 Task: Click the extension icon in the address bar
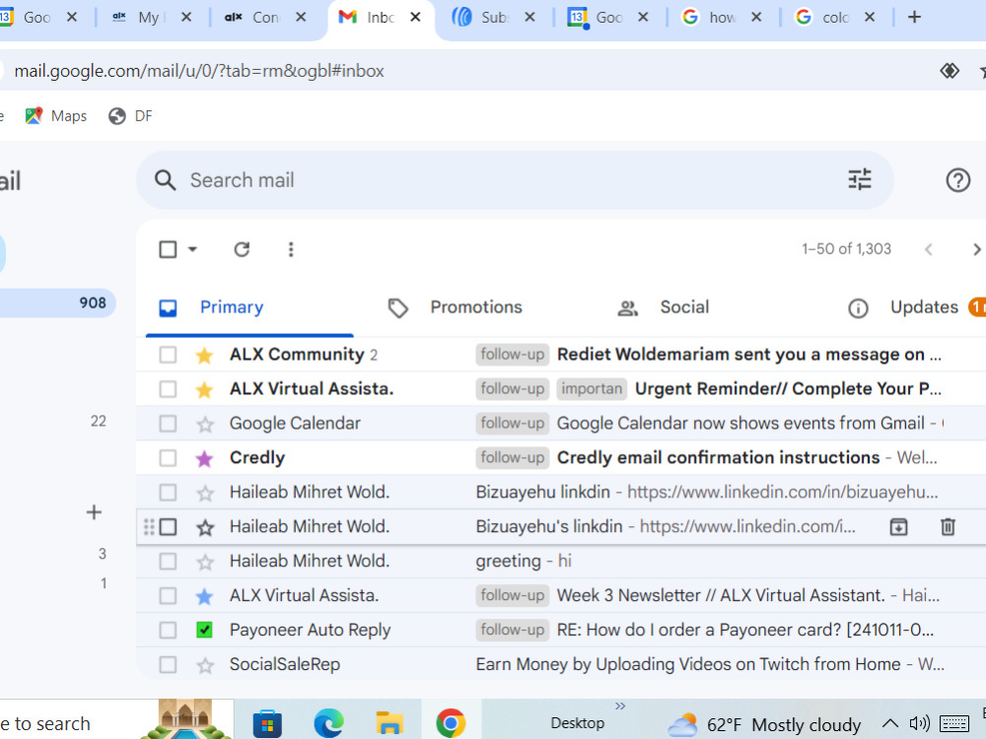click(949, 71)
